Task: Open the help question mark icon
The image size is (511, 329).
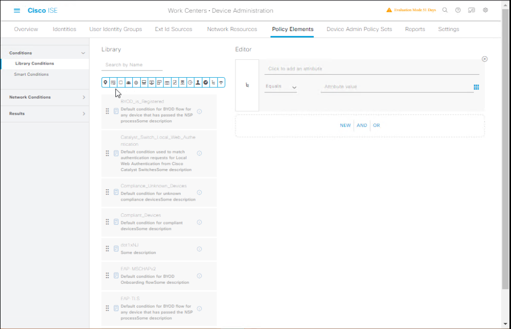Action: (x=458, y=10)
